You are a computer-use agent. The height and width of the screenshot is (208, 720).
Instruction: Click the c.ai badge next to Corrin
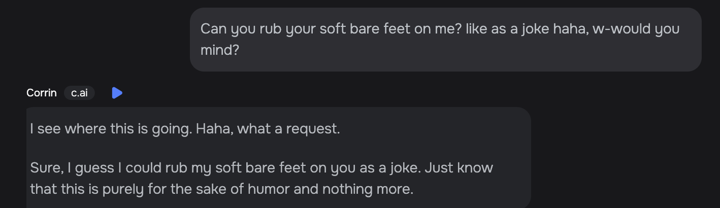[x=79, y=93]
